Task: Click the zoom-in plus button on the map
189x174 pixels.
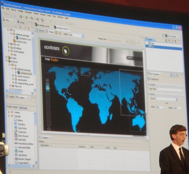Action: click(47, 81)
